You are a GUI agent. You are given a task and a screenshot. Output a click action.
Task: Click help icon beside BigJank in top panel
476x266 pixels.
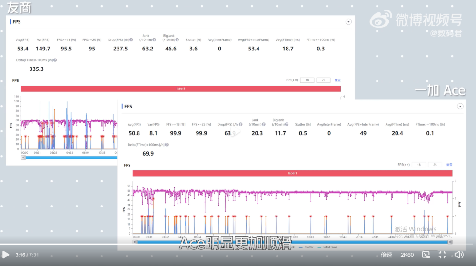pos(177,40)
